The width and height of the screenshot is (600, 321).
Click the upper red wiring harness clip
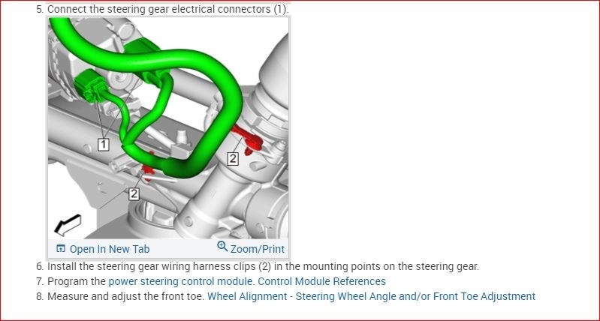(248, 139)
